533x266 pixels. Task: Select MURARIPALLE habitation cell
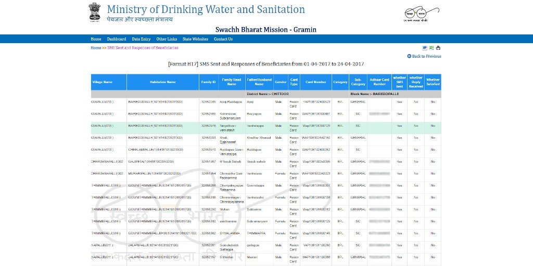pyautogui.click(x=163, y=176)
